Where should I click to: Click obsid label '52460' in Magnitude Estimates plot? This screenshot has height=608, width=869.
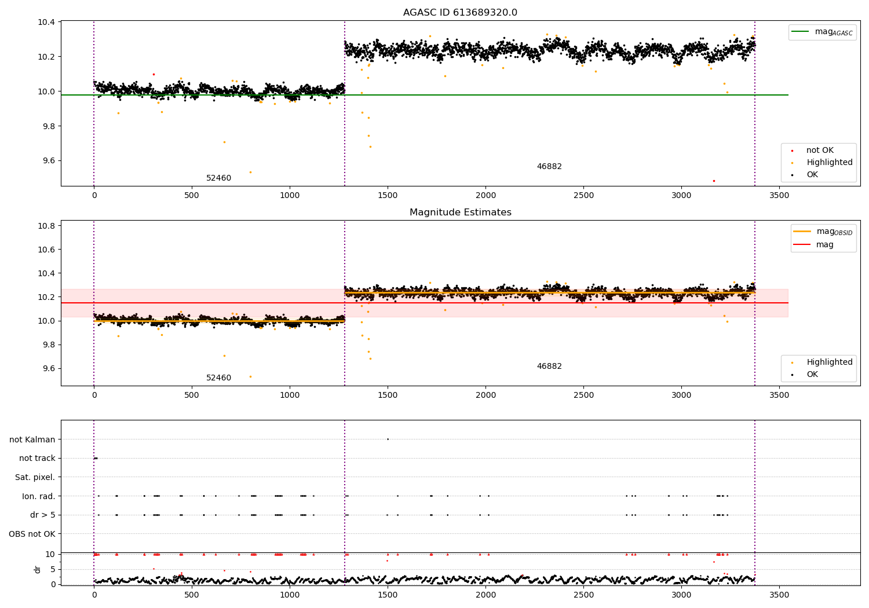click(218, 378)
